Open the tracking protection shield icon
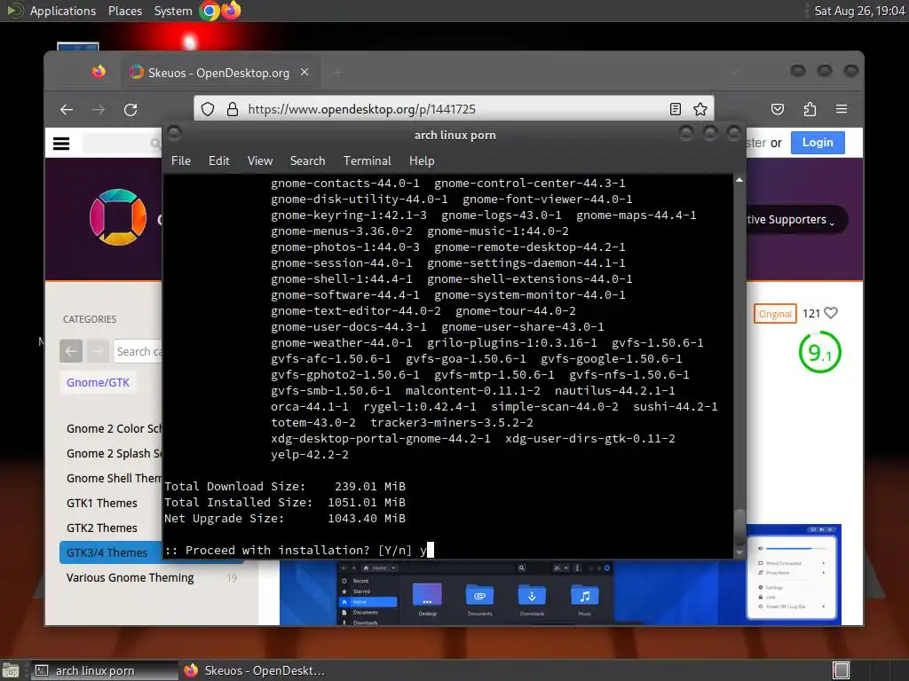This screenshot has width=909, height=681. 208,109
